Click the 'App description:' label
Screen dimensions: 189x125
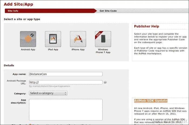[x=18, y=101]
